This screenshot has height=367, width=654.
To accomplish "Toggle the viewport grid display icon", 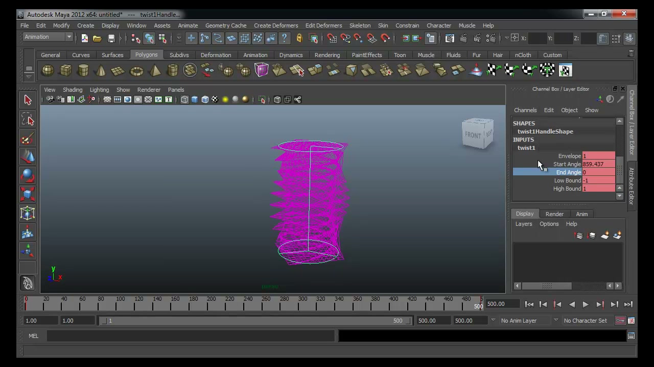I will tap(107, 99).
